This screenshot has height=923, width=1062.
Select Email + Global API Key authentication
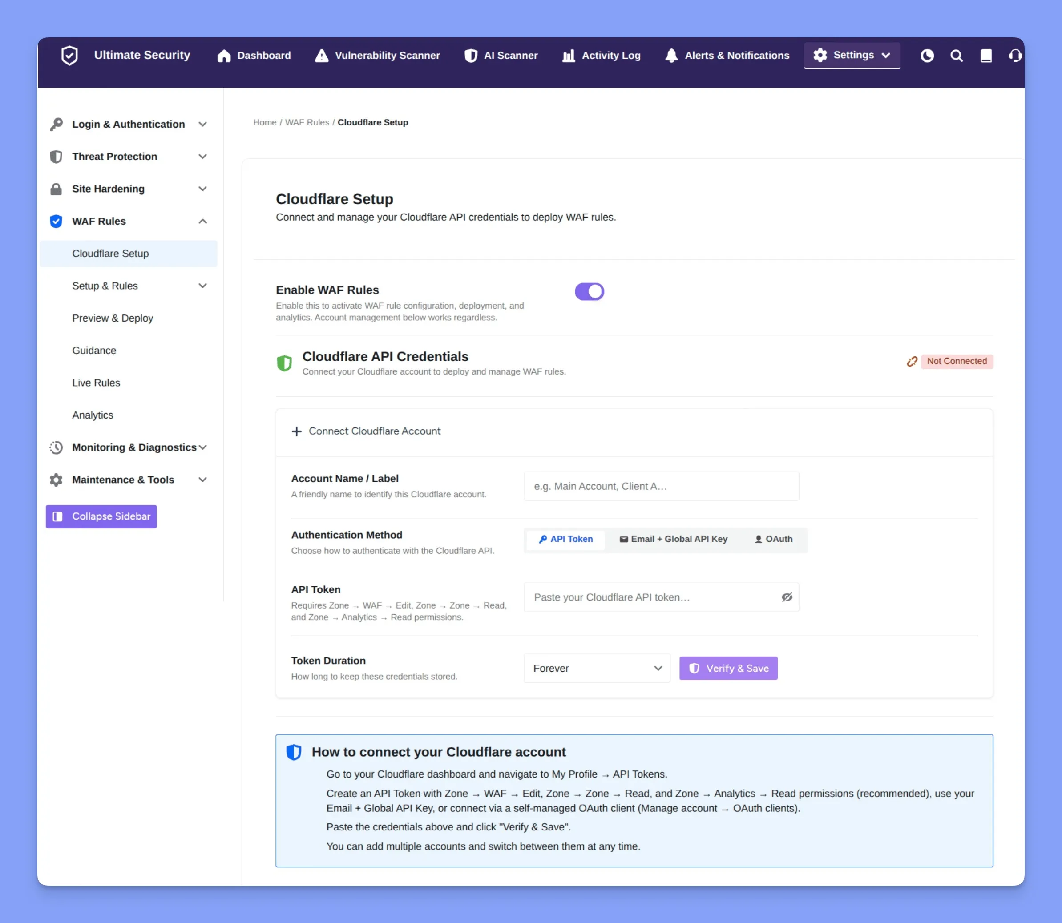click(673, 539)
